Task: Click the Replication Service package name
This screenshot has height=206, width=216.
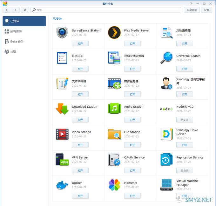Action: [190, 157]
